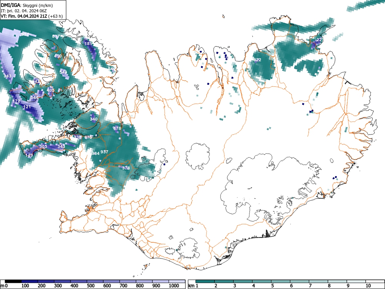Click the 675 value on the map
The image size is (385, 289).
click(88, 137)
